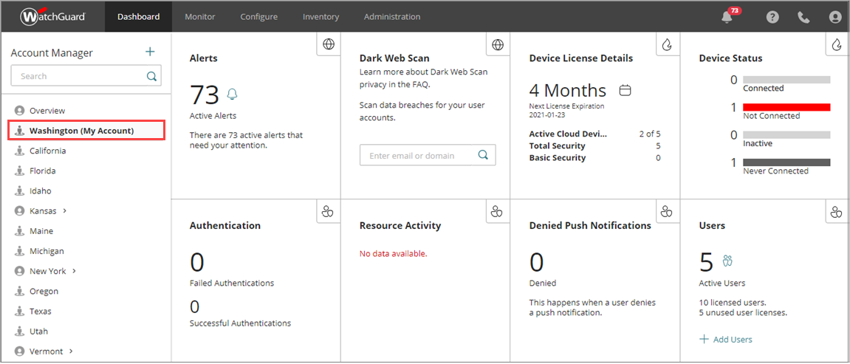Expand the Vermont account group
The height and width of the screenshot is (364, 850).
tap(71, 351)
